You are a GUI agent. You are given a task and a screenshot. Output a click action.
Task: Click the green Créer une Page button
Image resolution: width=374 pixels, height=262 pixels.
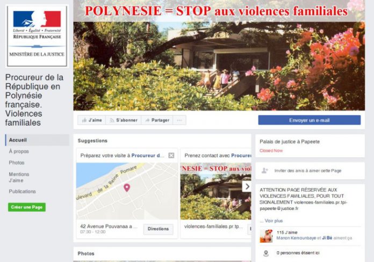(27, 207)
